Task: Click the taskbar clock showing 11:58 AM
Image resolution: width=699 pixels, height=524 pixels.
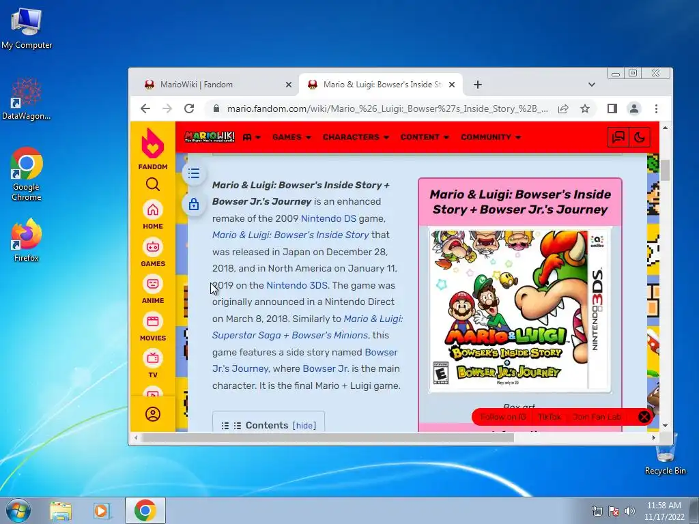Action: coord(664,511)
